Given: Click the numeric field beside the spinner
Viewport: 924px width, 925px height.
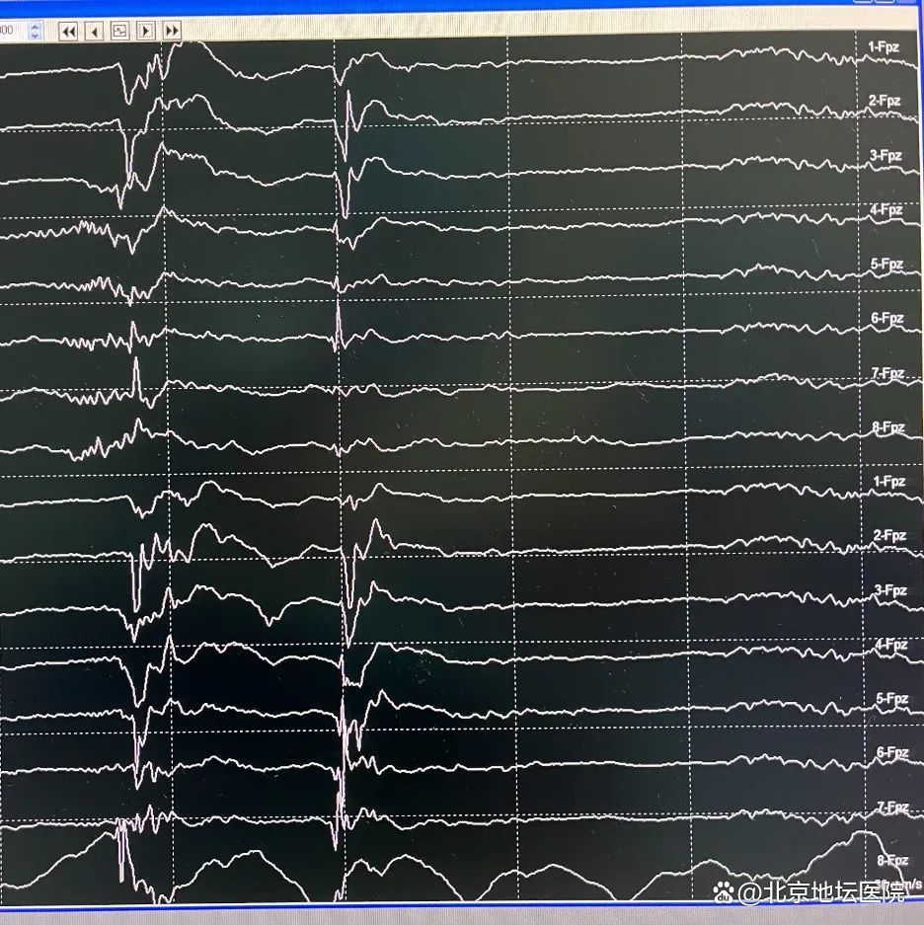Looking at the screenshot, I should 12,31.
